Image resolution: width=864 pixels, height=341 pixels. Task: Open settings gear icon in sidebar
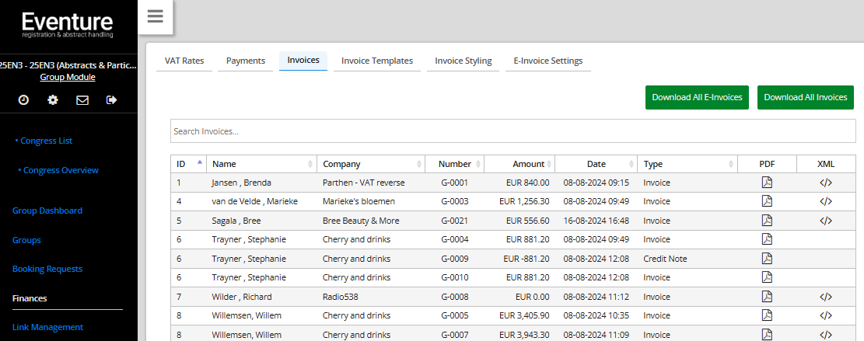(x=53, y=99)
